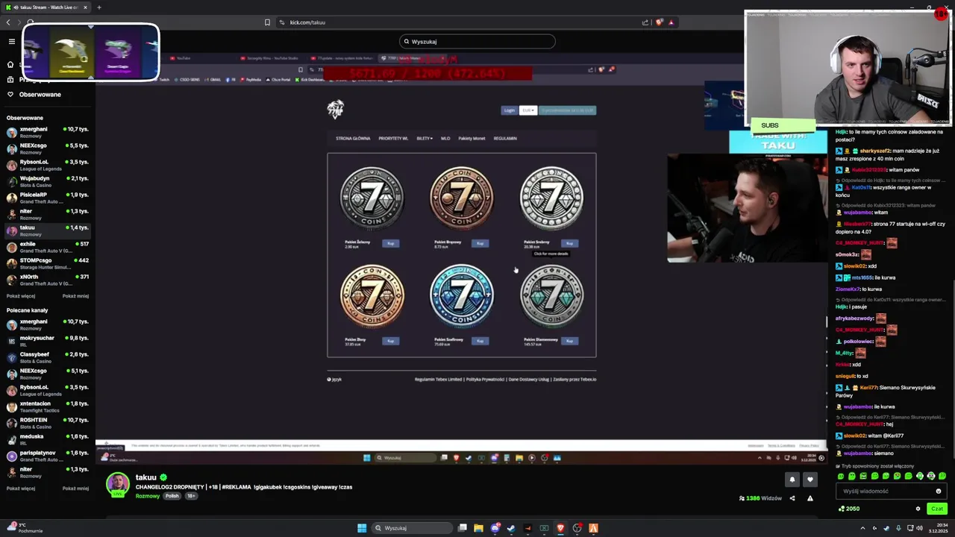
Task: Insert the last green emote in the row
Action: [942, 476]
